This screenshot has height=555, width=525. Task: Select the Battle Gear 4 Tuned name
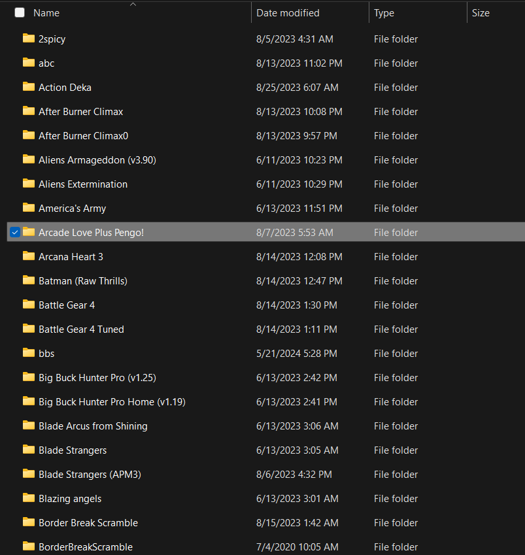81,329
